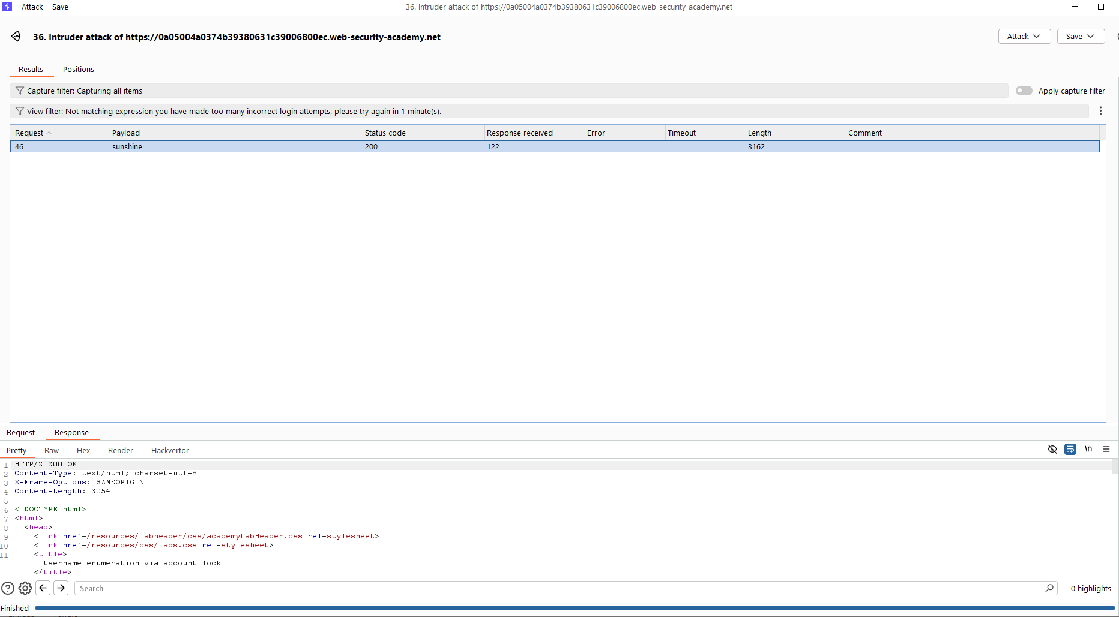Sort results by Timeout column header
The image size is (1119, 617).
tap(705, 133)
